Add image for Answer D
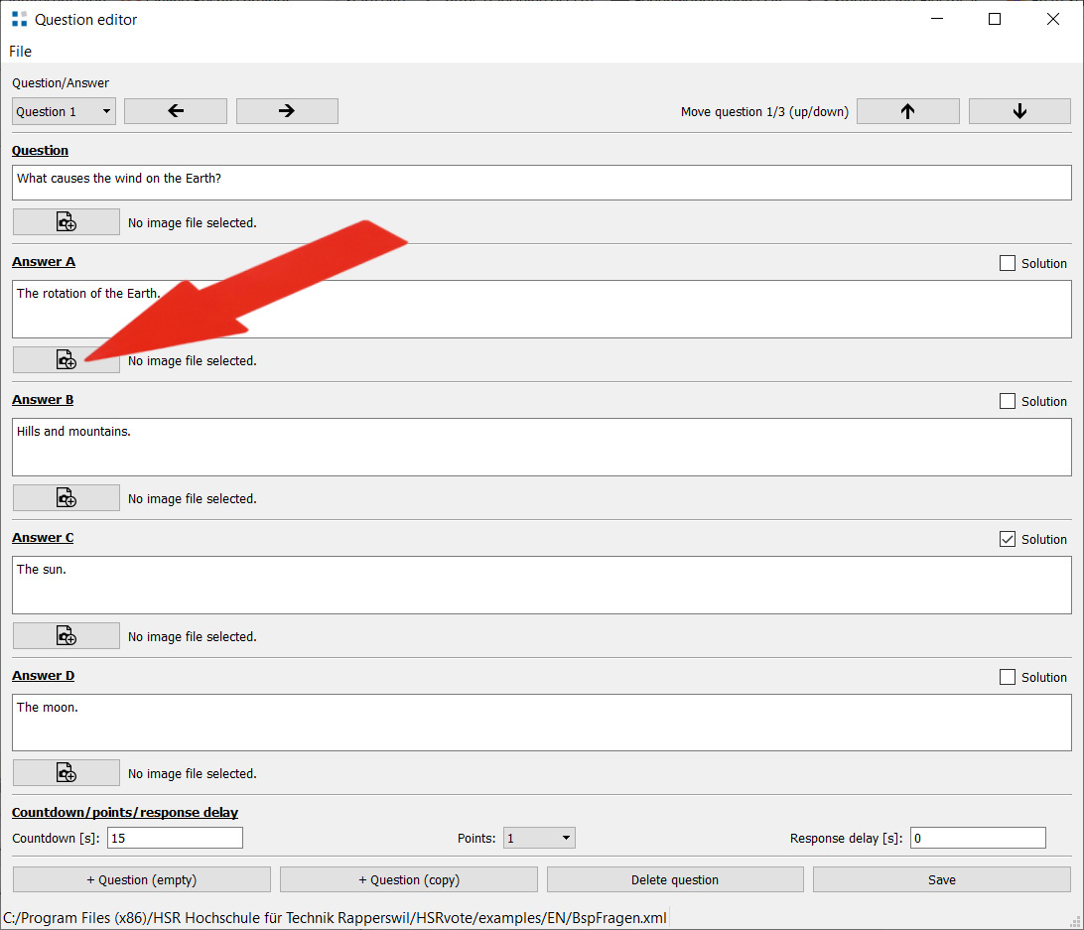The height and width of the screenshot is (930, 1084). tap(66, 773)
